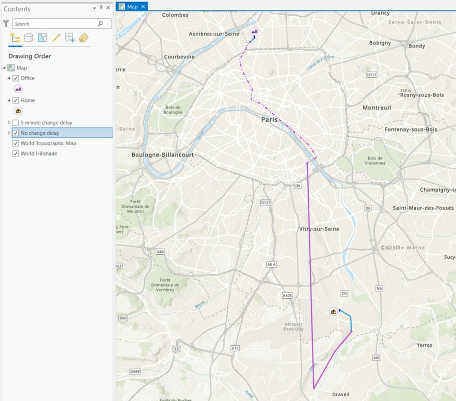Hide the World Topographic Map layer
Viewport: 456px width, 401px height.
tap(16, 144)
